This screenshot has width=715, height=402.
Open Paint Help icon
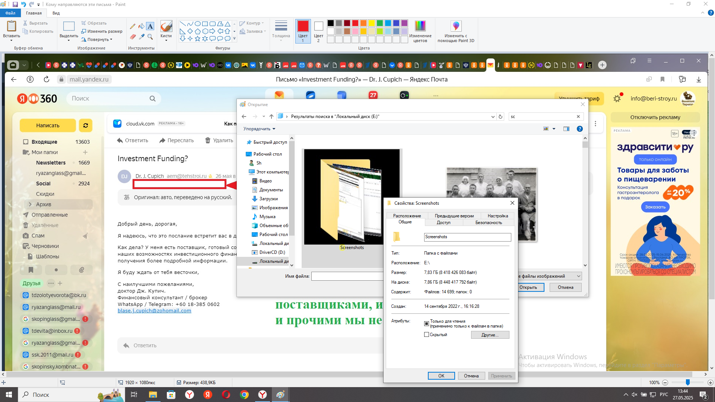click(x=711, y=13)
